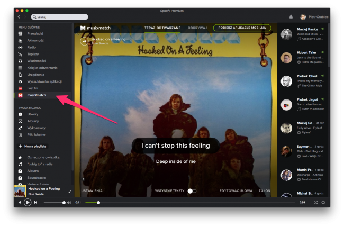The height and width of the screenshot is (227, 344).
Task: Open Martin Pr friend avatar
Action: [286, 175]
